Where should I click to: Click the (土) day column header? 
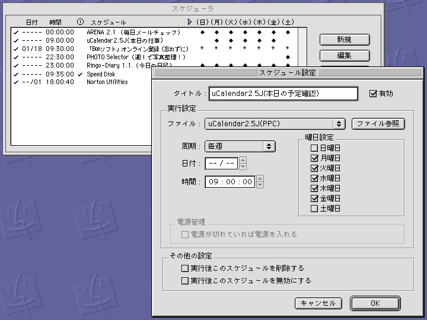tap(288, 22)
